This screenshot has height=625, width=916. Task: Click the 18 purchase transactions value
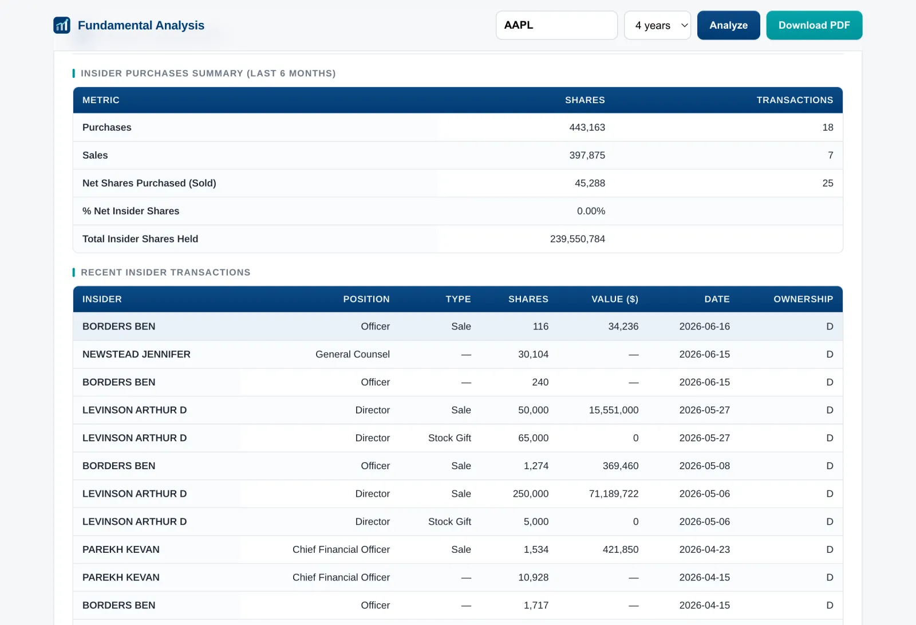(828, 128)
